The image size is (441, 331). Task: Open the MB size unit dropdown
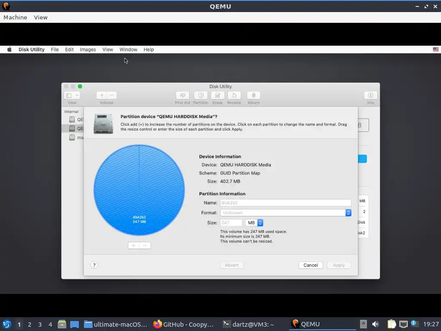pos(254,223)
